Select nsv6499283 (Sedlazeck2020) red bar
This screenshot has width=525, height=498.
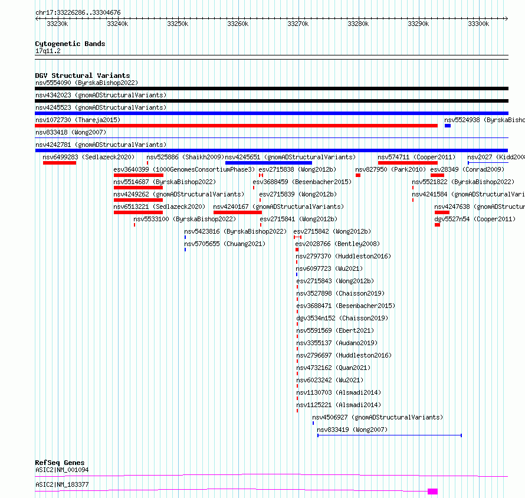tap(60, 163)
